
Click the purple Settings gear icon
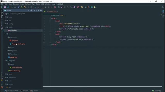75,7
